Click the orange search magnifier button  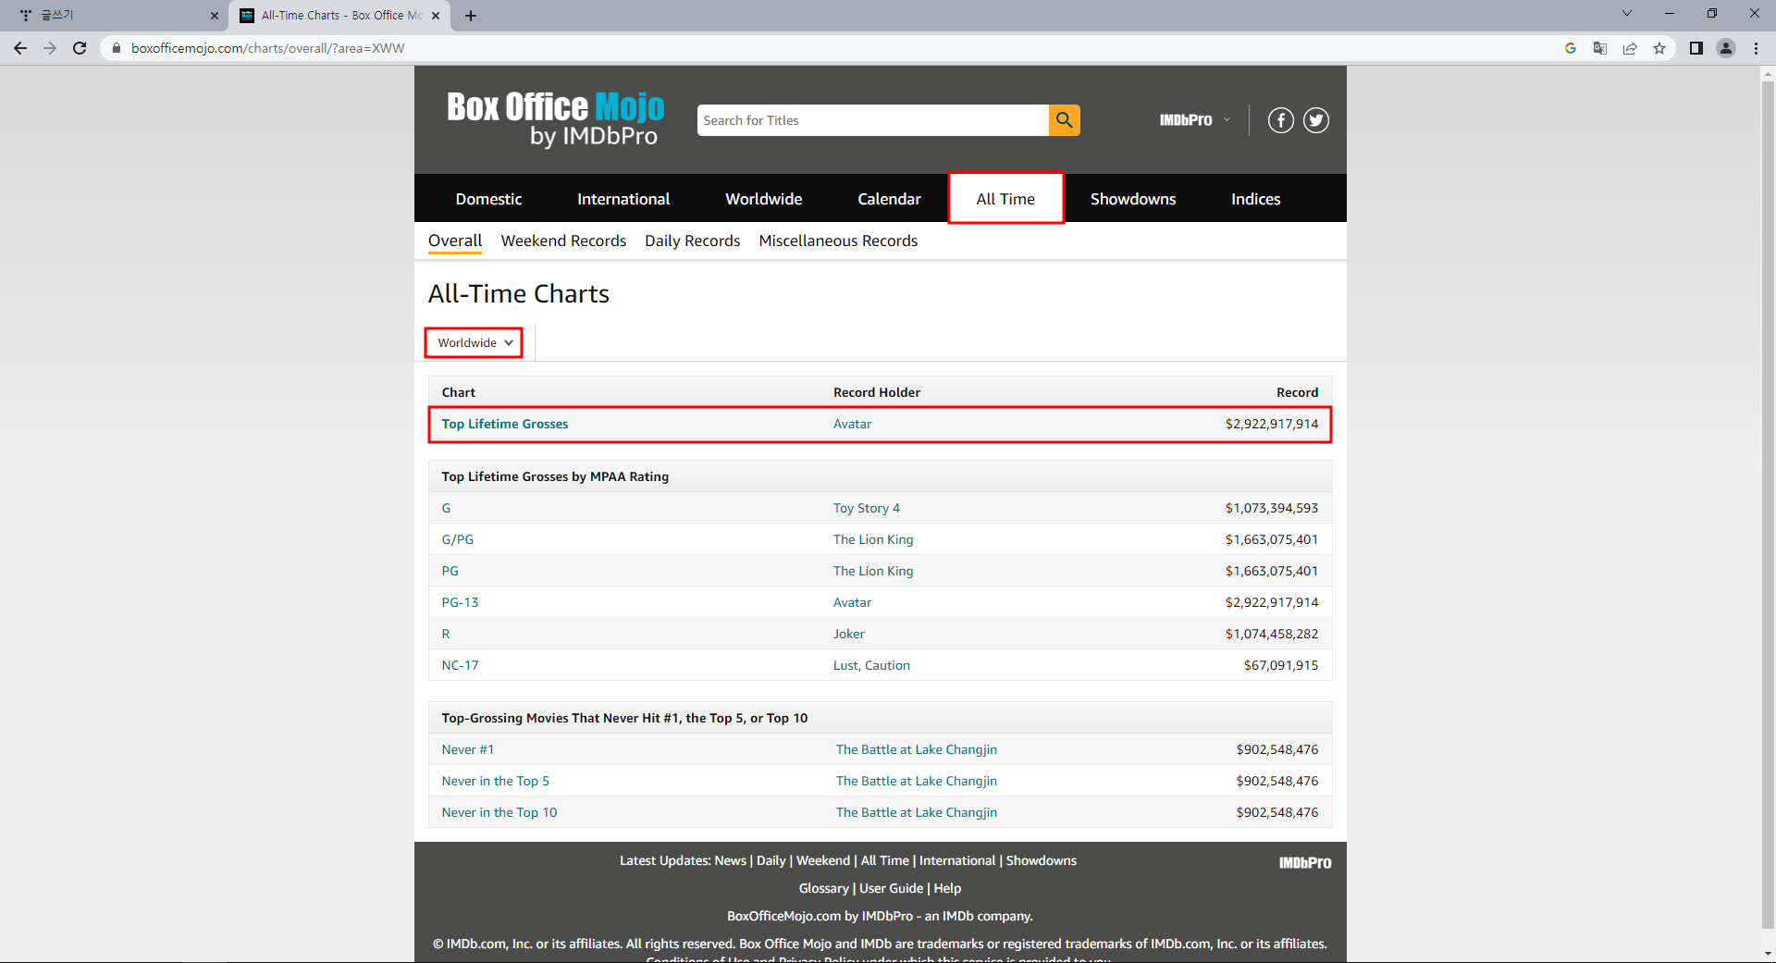(x=1064, y=120)
